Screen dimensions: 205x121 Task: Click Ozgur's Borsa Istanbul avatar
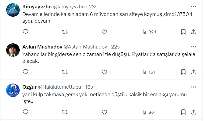coord(13,90)
